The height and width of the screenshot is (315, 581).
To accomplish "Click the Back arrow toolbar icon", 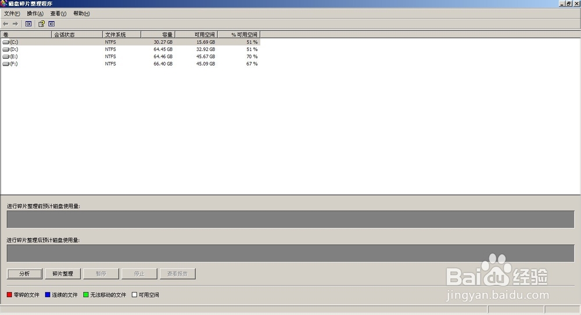I will (x=6, y=24).
